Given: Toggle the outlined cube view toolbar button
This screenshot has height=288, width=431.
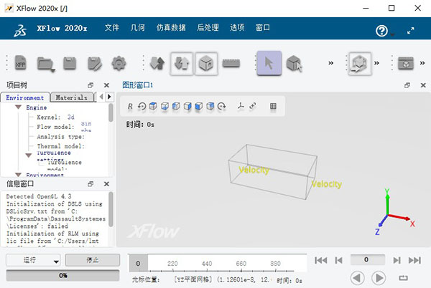Looking at the screenshot, I should point(206,64).
